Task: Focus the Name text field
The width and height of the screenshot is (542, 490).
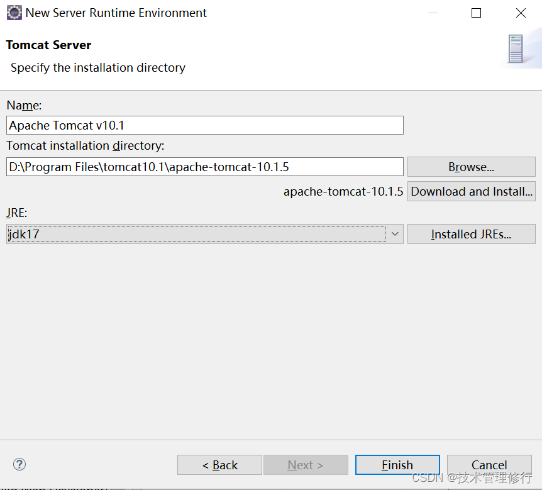Action: [x=204, y=125]
